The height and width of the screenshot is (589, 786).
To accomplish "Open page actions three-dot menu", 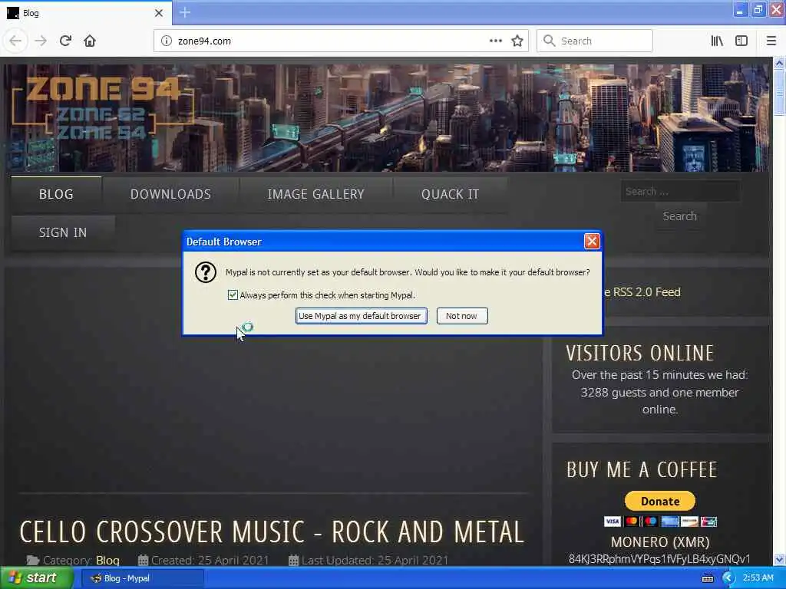I will 495,41.
